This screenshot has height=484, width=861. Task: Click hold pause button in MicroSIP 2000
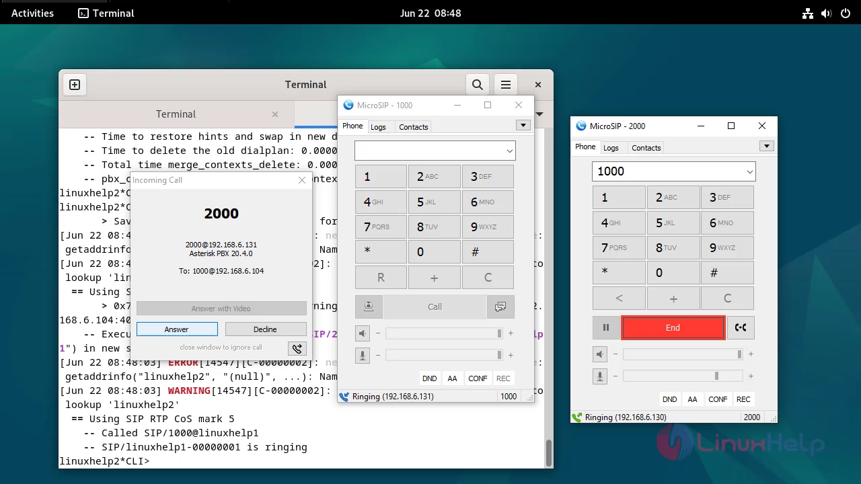coord(606,327)
